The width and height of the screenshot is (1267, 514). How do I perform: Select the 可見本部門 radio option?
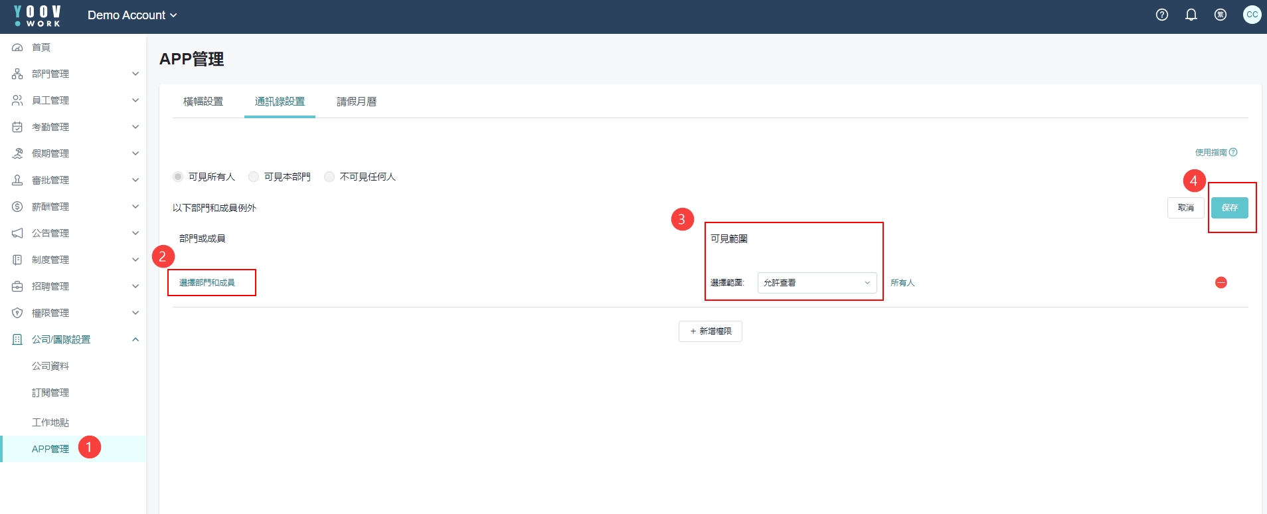pos(254,177)
